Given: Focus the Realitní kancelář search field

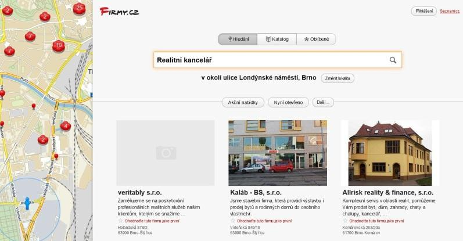Looking at the screenshot, I should pos(278,60).
